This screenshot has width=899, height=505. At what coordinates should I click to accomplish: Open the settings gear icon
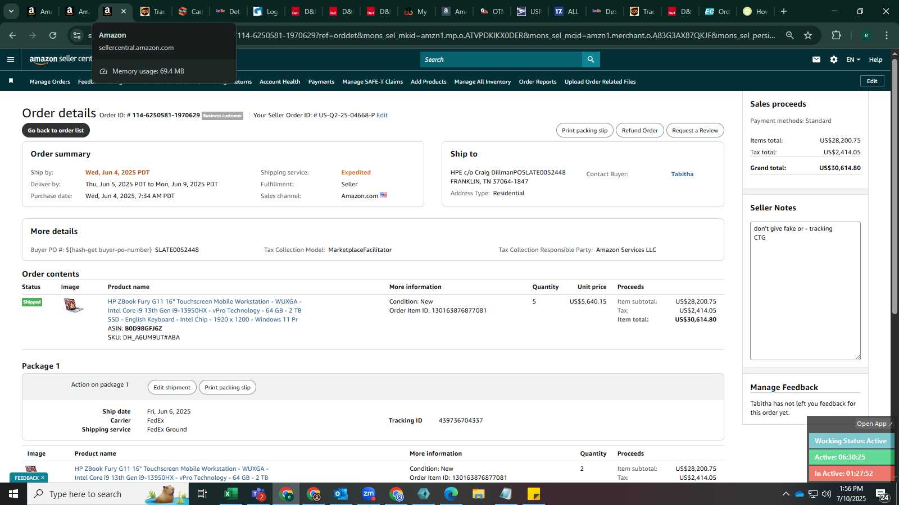[834, 59]
